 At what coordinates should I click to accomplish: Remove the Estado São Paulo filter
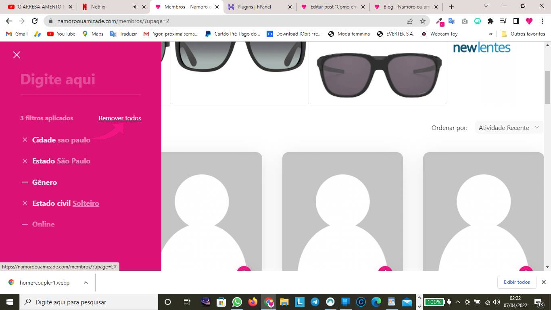pyautogui.click(x=25, y=161)
